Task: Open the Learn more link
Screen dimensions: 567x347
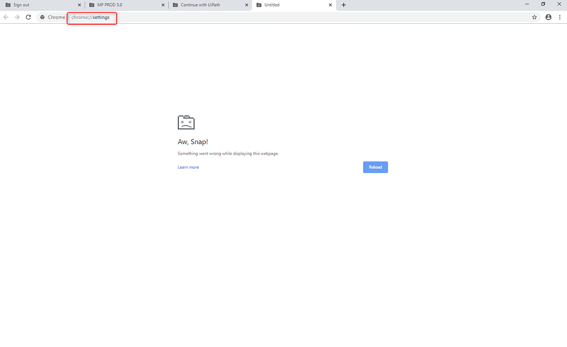Action: 188,167
